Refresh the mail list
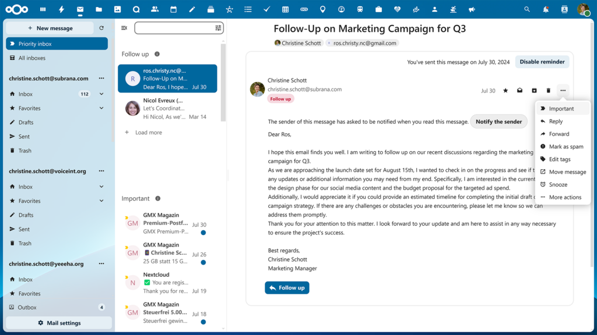This screenshot has height=335, width=597. 101,28
